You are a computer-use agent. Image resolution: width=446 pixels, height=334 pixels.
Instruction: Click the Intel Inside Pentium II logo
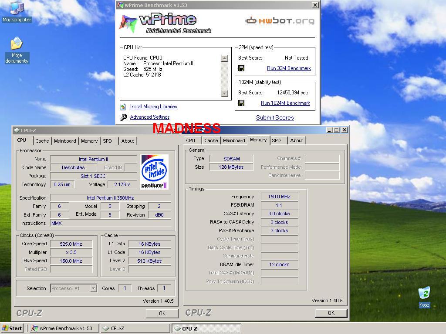[x=155, y=172]
